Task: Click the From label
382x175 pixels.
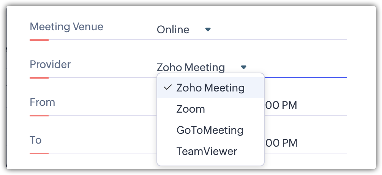Action: point(42,102)
